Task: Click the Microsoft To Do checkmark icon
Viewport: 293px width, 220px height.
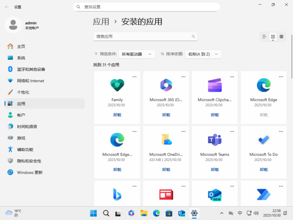Action: tap(264, 140)
